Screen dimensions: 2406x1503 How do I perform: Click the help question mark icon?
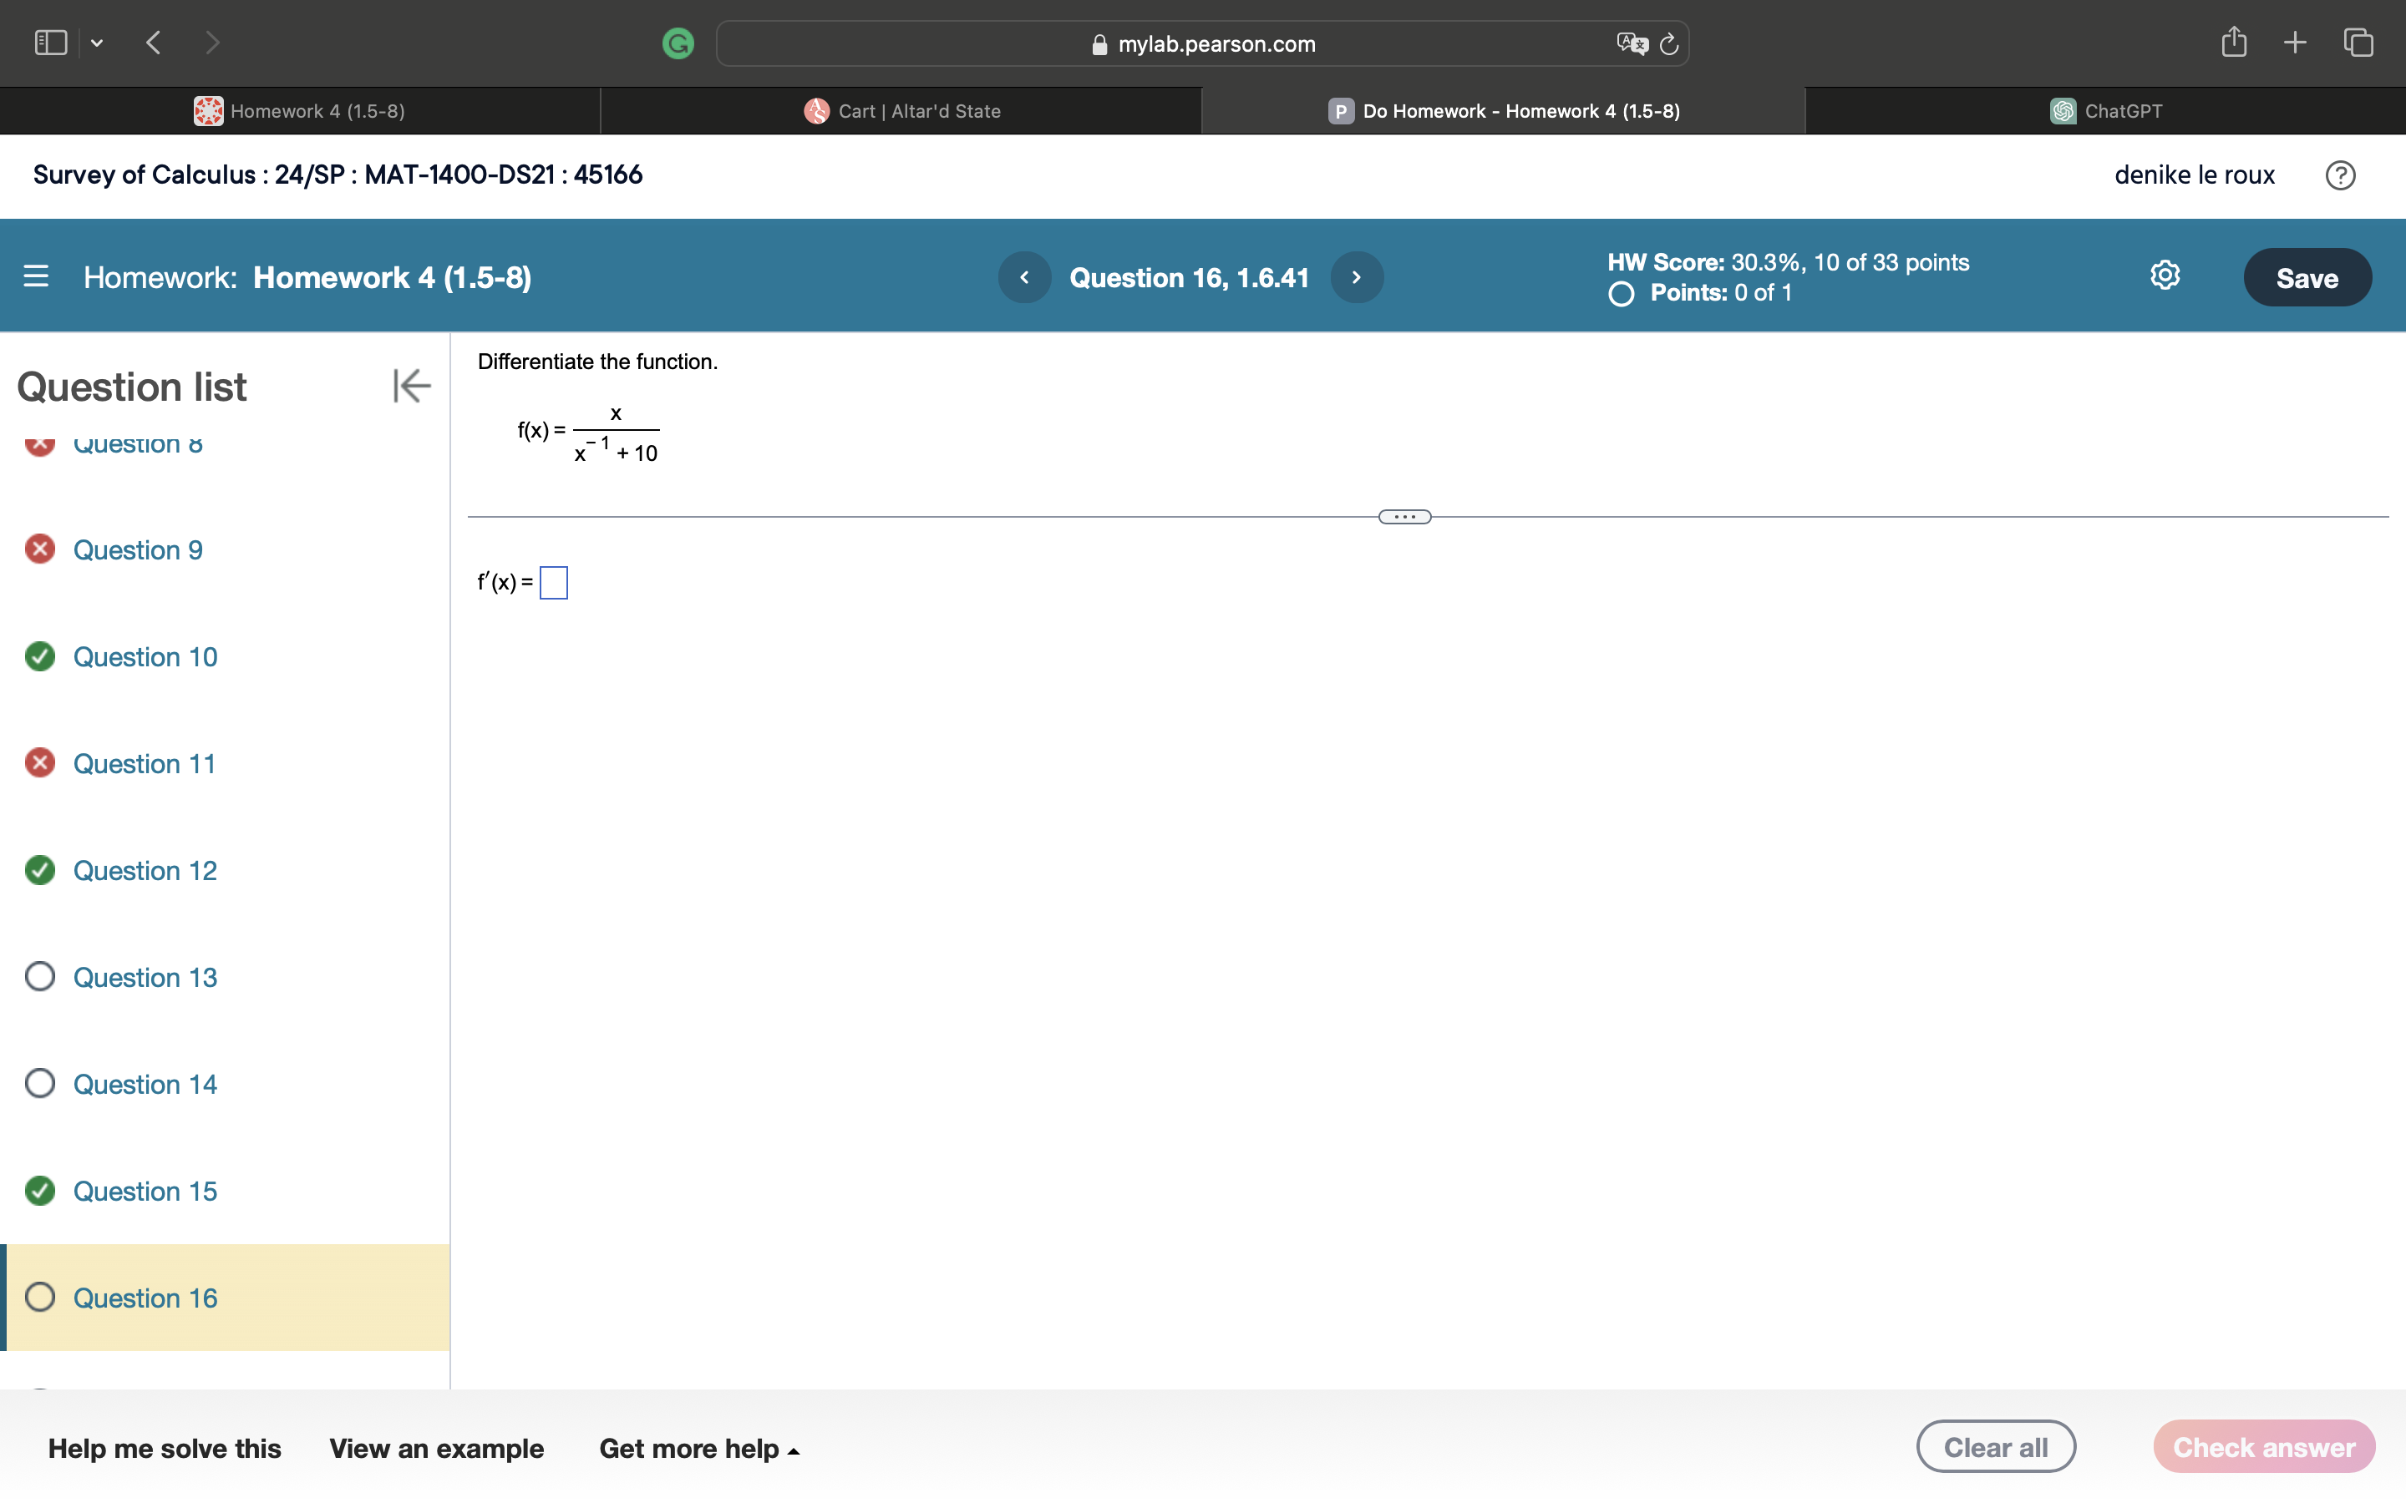point(2342,175)
